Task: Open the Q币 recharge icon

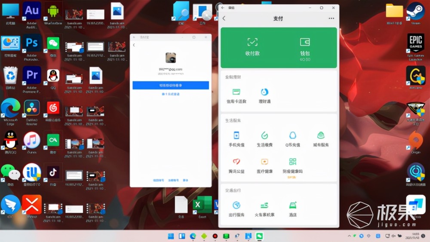Action: (292, 136)
